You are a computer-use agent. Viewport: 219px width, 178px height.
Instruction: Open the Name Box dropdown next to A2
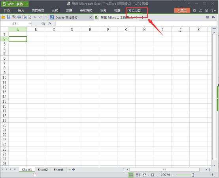tap(30, 24)
